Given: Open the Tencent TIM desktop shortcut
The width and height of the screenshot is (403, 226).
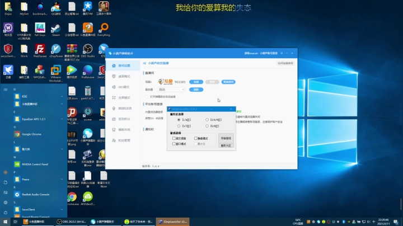Looking at the screenshot, I should pos(88,9).
